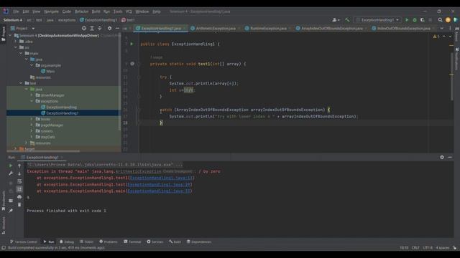Viewport: 460px width, 258px height.
Task: Switch to ArrayIndexOutOfBoundsException.java tab
Action: [331, 29]
